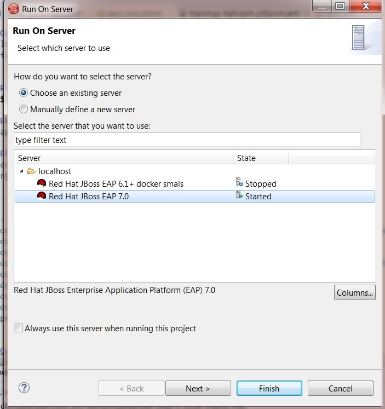
Task: Cancel the Run On Server dialog
Action: (x=341, y=388)
